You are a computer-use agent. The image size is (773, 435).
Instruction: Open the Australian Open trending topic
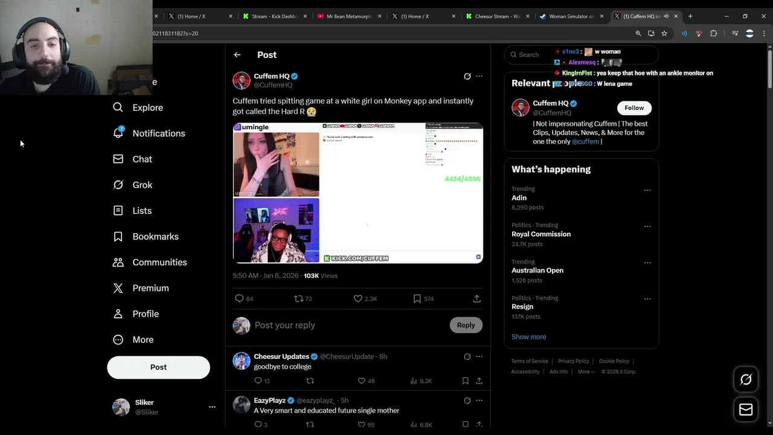537,271
